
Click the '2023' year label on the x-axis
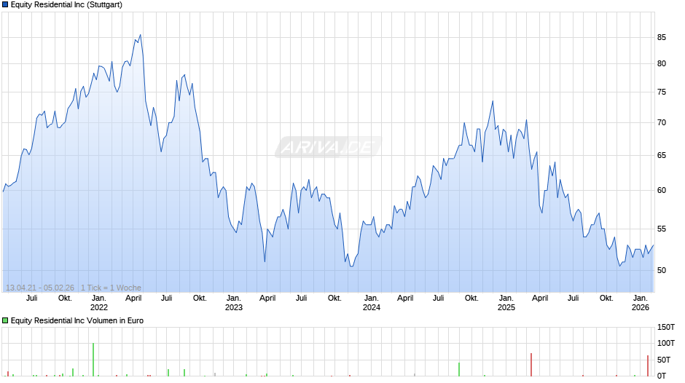pyautogui.click(x=234, y=307)
